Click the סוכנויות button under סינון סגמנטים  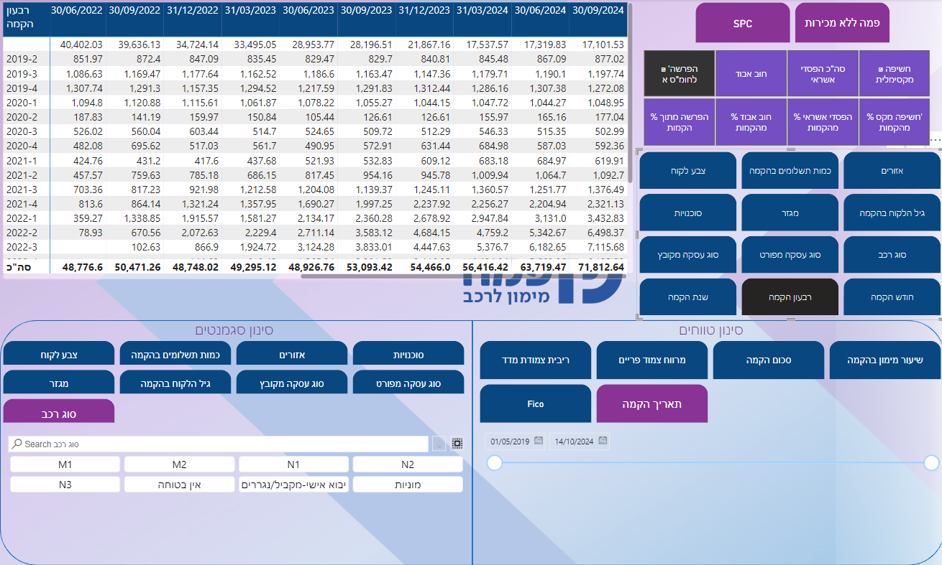pos(408,354)
